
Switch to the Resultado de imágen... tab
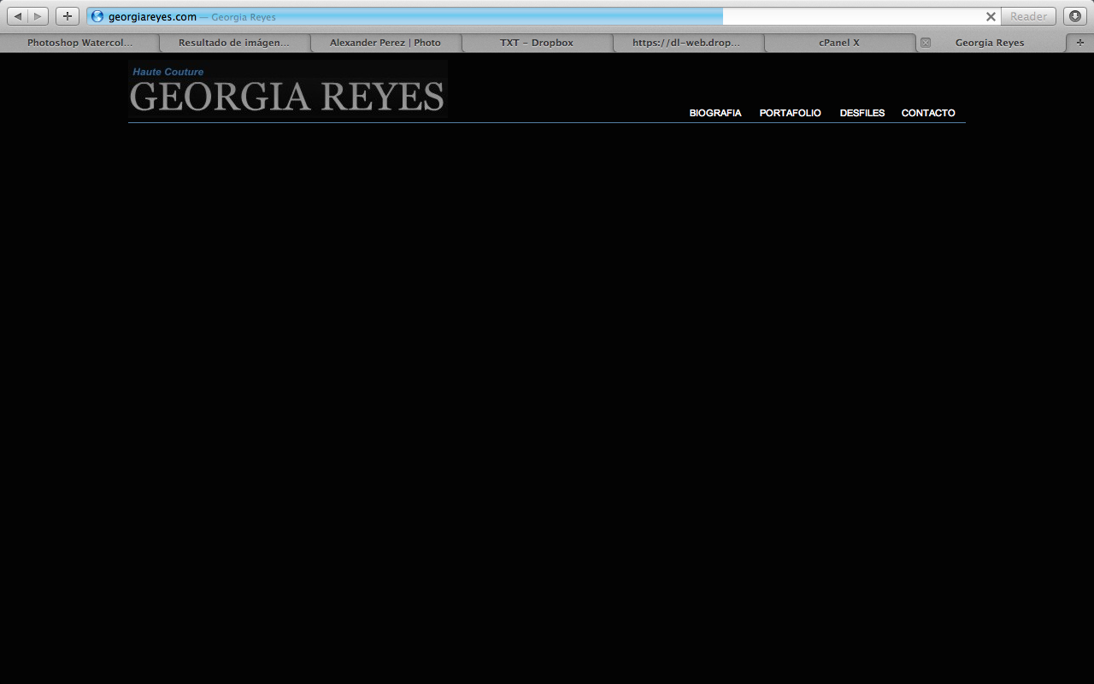point(233,43)
